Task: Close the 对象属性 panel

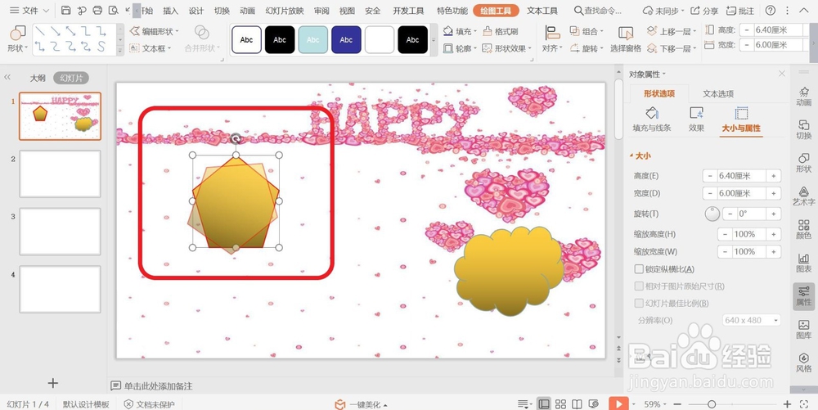Action: point(781,74)
